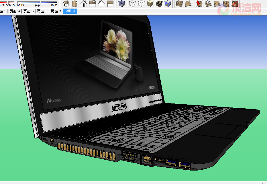This screenshot has height=184, width=267.
Task: Switch to the Front view house icon
Action: coord(84,3)
